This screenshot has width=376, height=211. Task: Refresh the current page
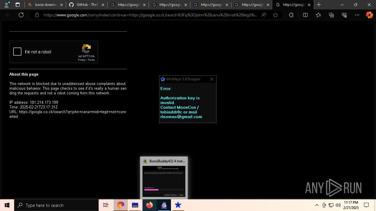(21, 15)
